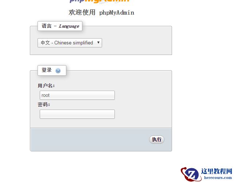Focus the 用户名 field containing root
Screen dimensions: 234x182
click(77, 95)
